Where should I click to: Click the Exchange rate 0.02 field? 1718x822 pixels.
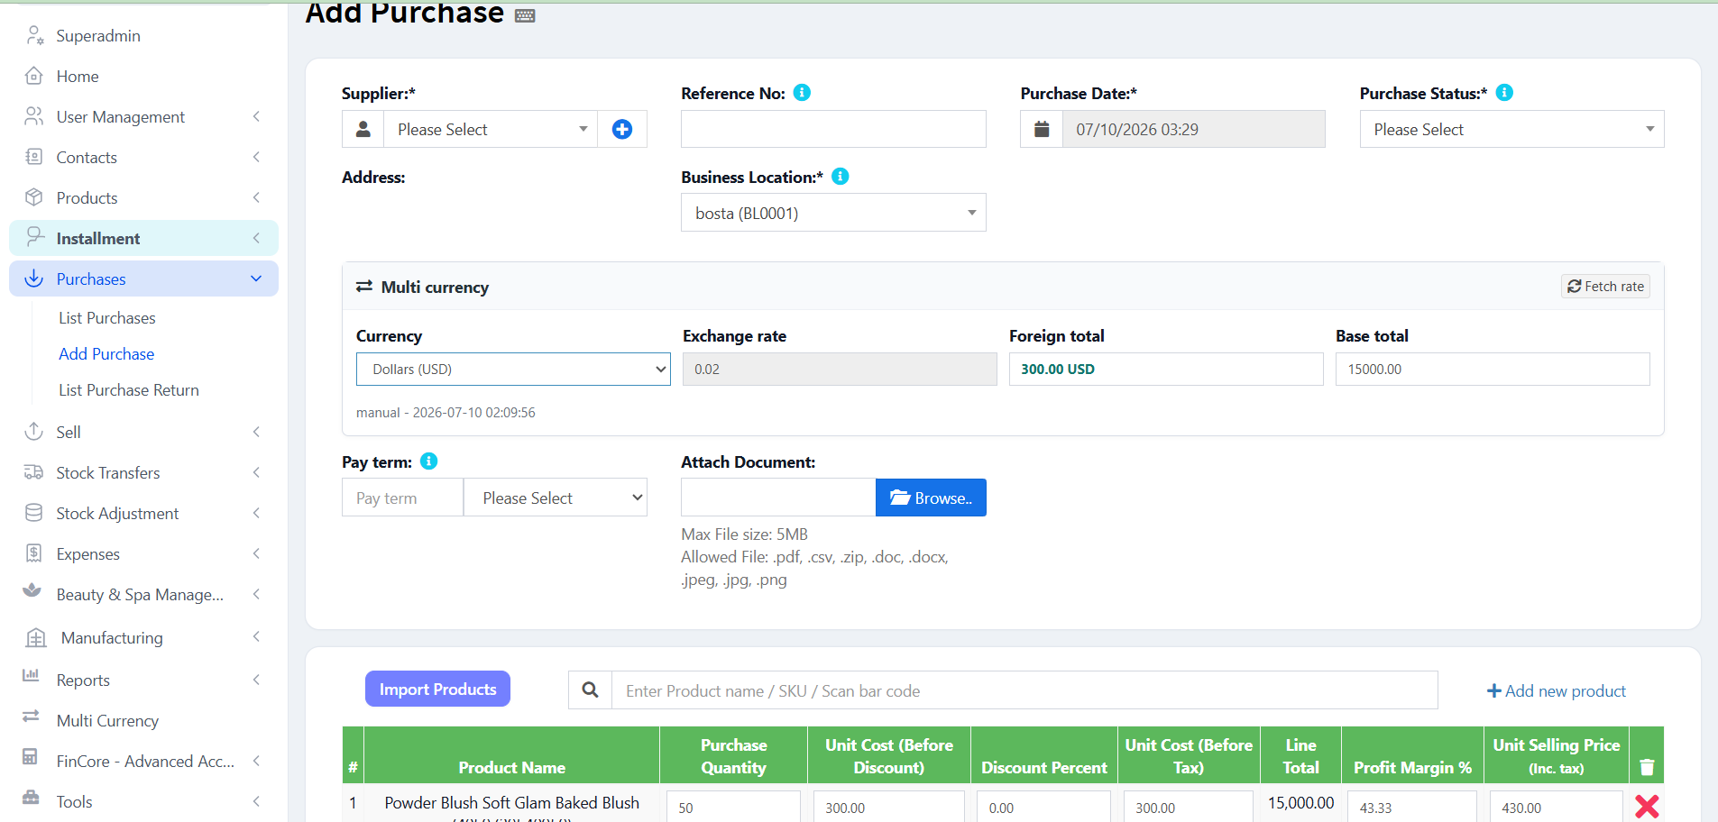pyautogui.click(x=840, y=370)
